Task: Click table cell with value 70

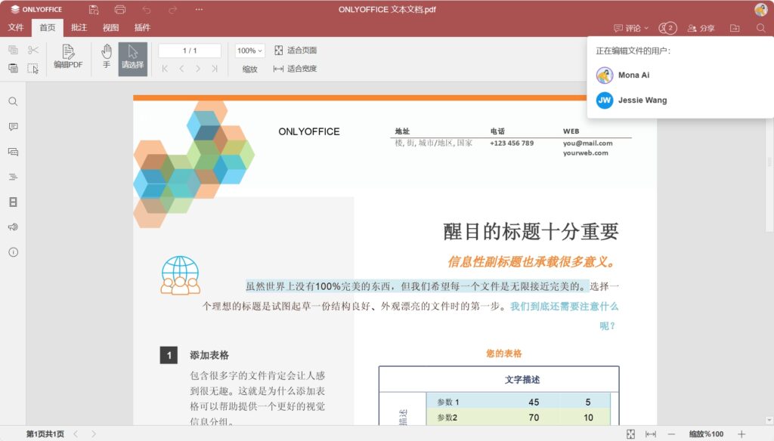Action: pyautogui.click(x=534, y=418)
